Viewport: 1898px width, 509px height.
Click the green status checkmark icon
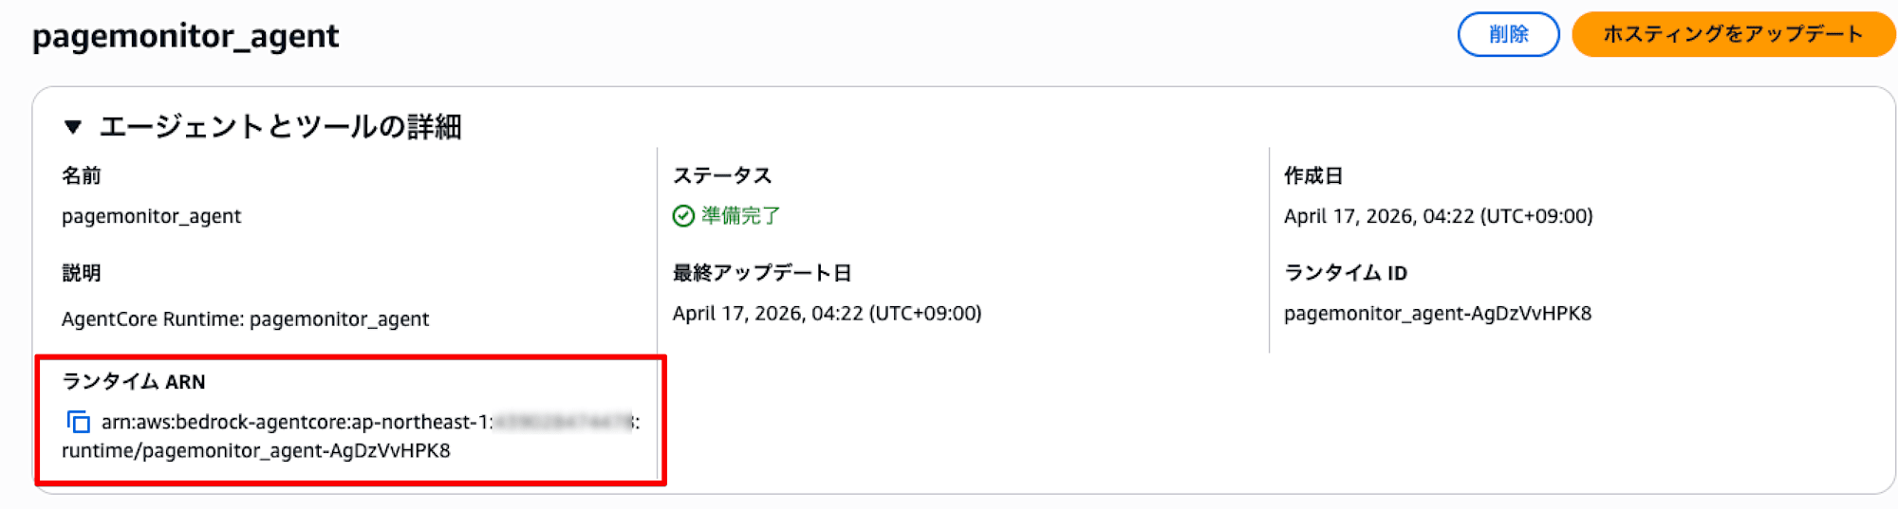pyautogui.click(x=683, y=216)
